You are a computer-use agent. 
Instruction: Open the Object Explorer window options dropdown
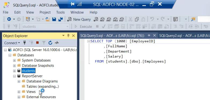63,36
